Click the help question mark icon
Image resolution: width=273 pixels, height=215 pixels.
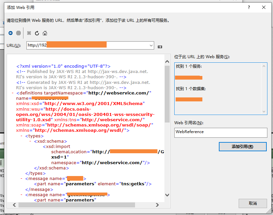pos(249,7)
